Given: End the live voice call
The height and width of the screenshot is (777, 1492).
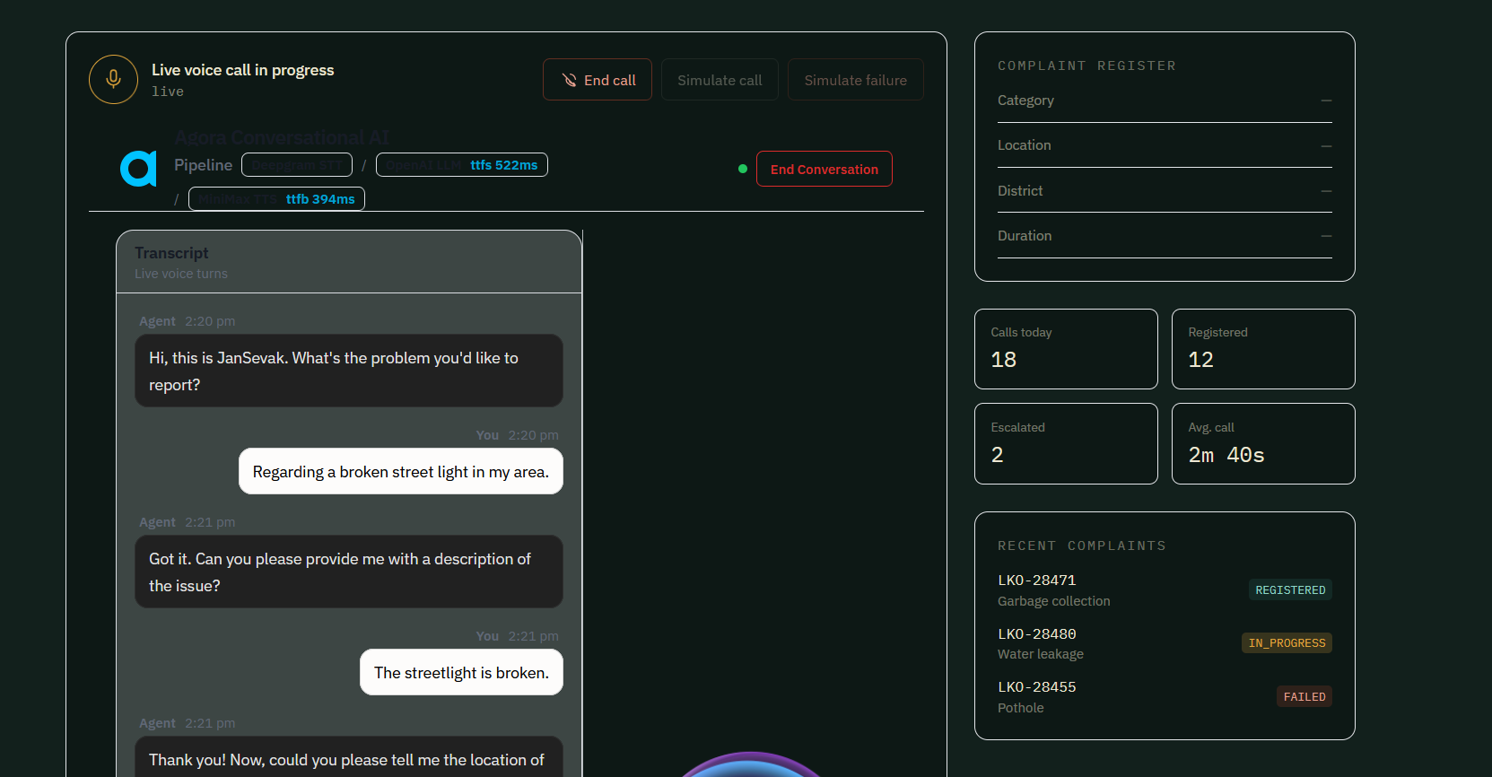Looking at the screenshot, I should [598, 80].
